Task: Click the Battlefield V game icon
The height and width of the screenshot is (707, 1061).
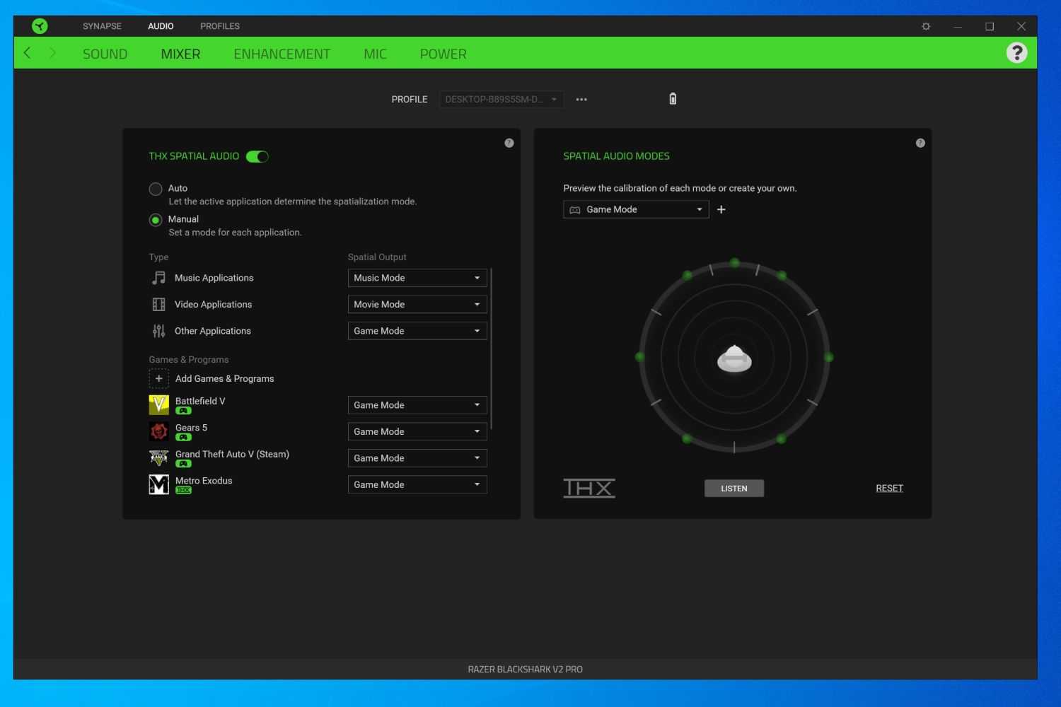Action: click(159, 404)
